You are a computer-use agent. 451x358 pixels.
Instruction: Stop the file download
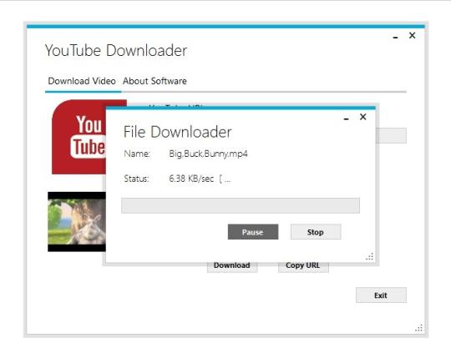click(316, 232)
